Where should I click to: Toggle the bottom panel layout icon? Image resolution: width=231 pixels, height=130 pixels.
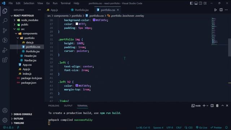point(196,3)
